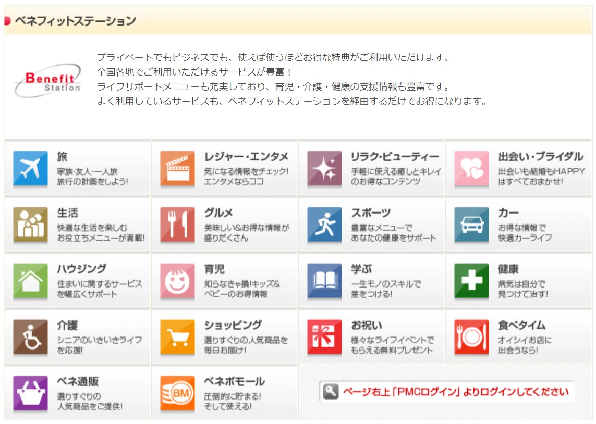The image size is (596, 424).
Task: Click text 人気商品をご提供!
Action: point(90,406)
